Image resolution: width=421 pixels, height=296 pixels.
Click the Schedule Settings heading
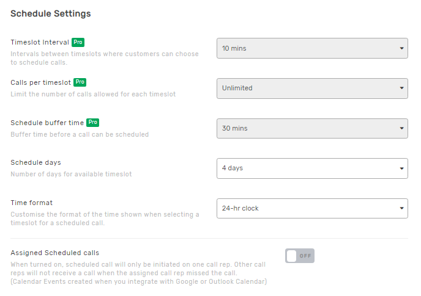50,13
